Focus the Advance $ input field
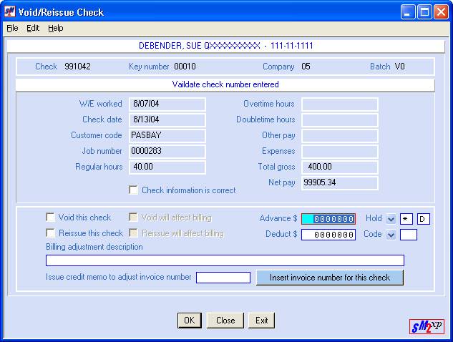 point(328,219)
